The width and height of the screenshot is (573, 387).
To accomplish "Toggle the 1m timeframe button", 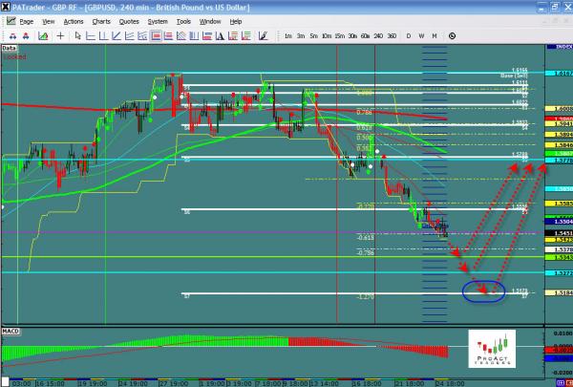I will [287, 35].
